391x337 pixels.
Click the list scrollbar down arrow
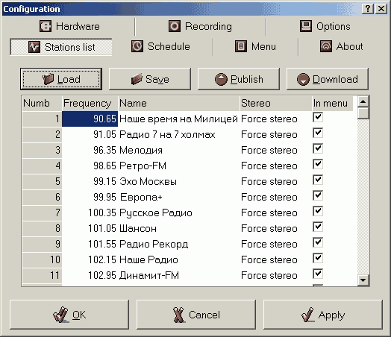coord(363,280)
